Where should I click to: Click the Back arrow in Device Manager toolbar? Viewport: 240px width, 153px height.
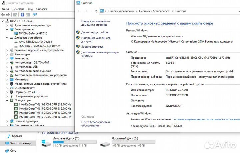3,15
